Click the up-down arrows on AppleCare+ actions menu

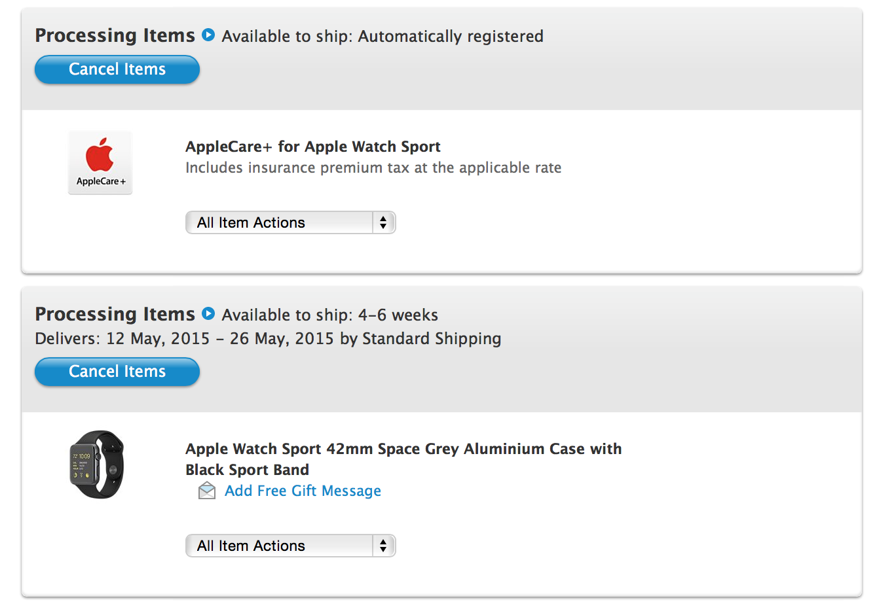(383, 222)
